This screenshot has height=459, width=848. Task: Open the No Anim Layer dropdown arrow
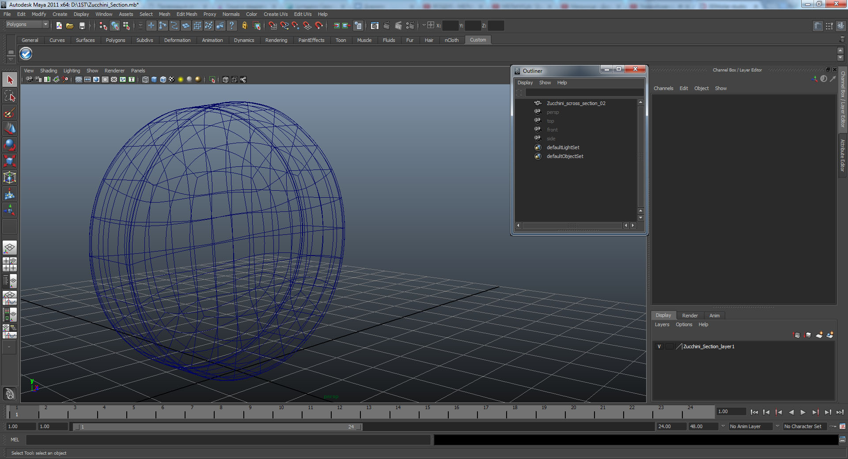pyautogui.click(x=723, y=426)
